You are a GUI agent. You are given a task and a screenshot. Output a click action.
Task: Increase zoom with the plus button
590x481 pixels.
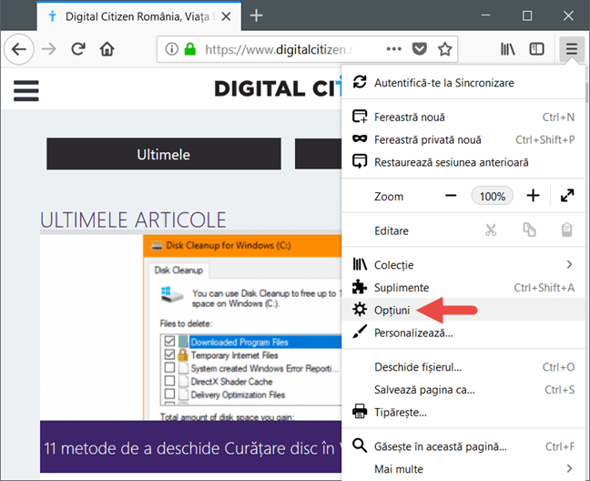[534, 196]
